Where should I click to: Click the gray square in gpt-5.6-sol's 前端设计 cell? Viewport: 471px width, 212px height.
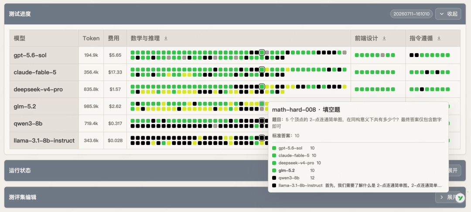coord(382,55)
